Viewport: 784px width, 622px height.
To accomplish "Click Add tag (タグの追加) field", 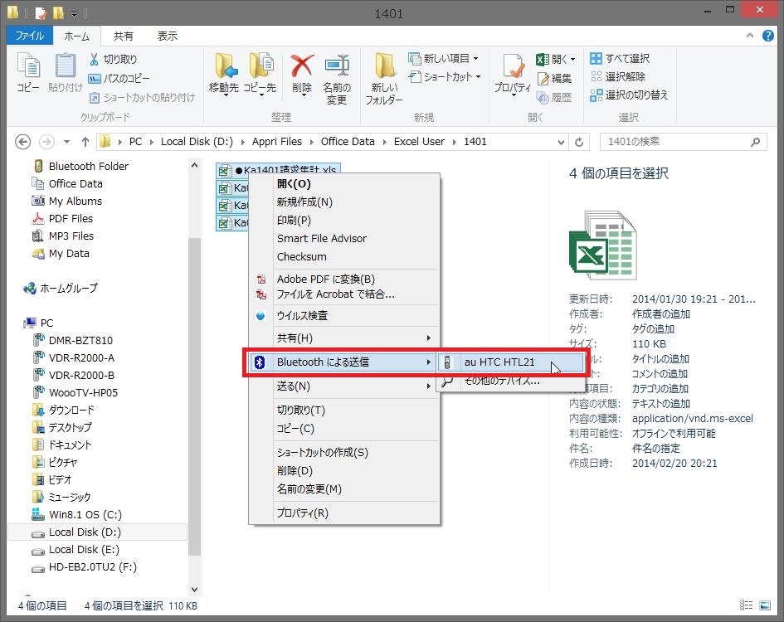I will click(653, 329).
